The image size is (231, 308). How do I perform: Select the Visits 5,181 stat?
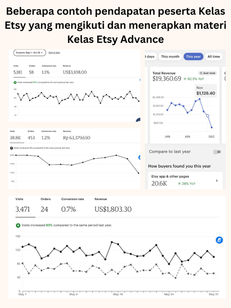[x=18, y=70]
